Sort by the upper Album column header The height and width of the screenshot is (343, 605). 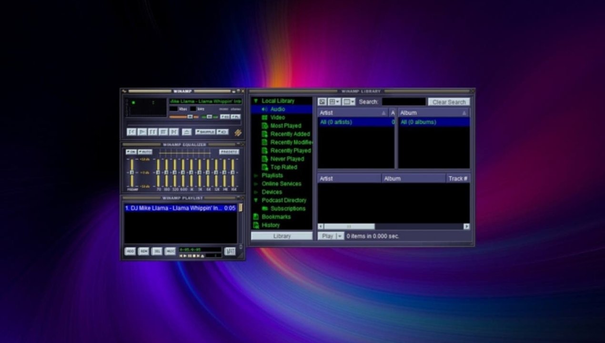[x=434, y=113]
